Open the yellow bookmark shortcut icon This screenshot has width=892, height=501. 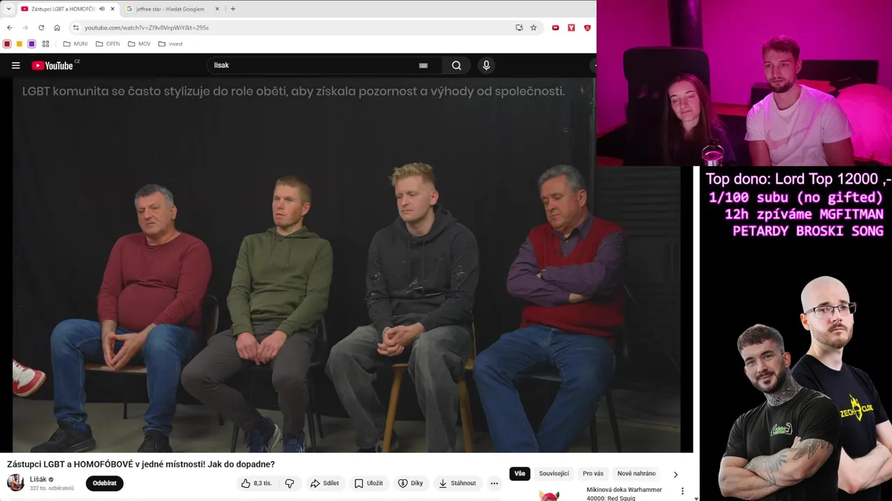(20, 44)
